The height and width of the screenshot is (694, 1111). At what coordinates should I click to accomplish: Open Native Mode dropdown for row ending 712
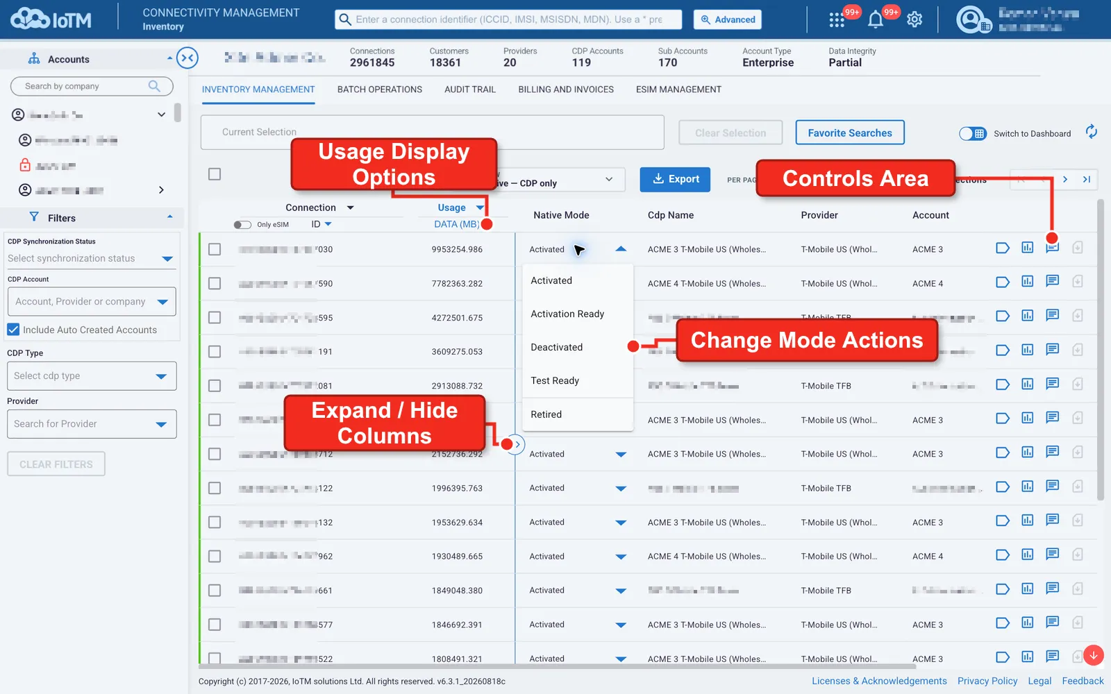(621, 455)
